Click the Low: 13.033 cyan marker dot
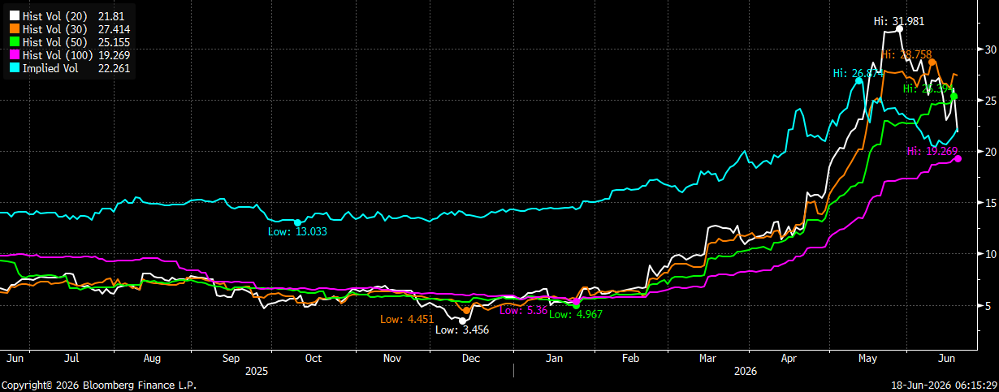This screenshot has width=999, height=392. pos(297,222)
